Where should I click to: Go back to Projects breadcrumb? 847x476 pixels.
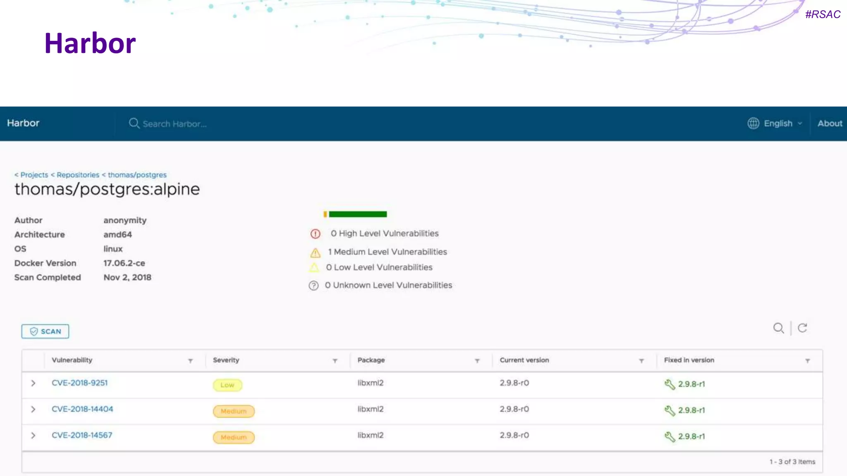tap(34, 175)
